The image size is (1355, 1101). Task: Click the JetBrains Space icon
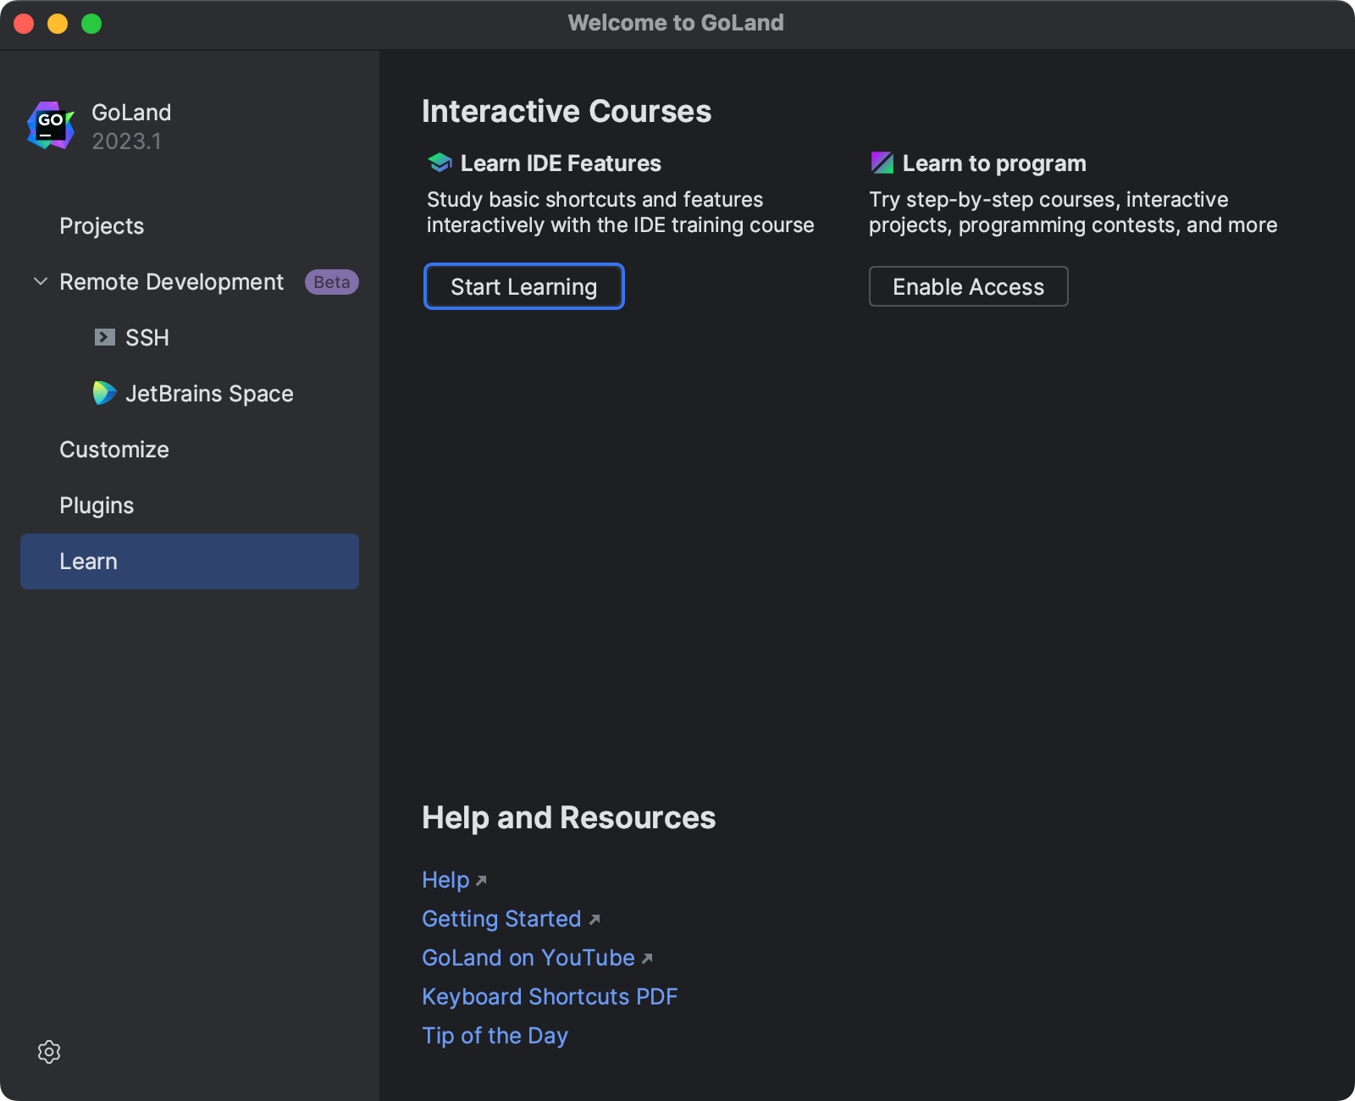click(104, 393)
